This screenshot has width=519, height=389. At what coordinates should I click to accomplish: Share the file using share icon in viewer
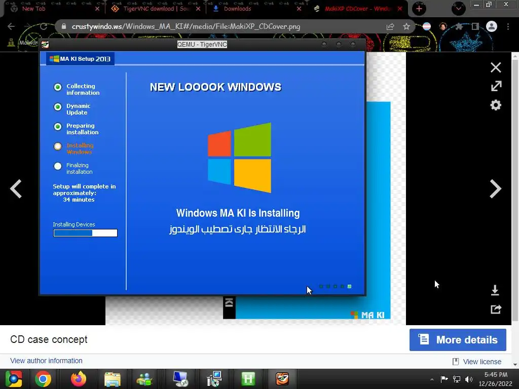coord(496,309)
